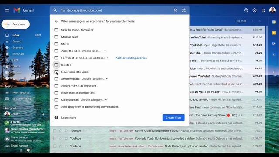The height and width of the screenshot is (157, 279).
Task: Click the Create filter button
Action: tap(174, 118)
